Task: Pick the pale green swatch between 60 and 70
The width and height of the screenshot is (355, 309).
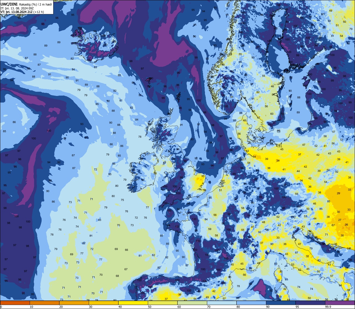Action: coord(192,303)
